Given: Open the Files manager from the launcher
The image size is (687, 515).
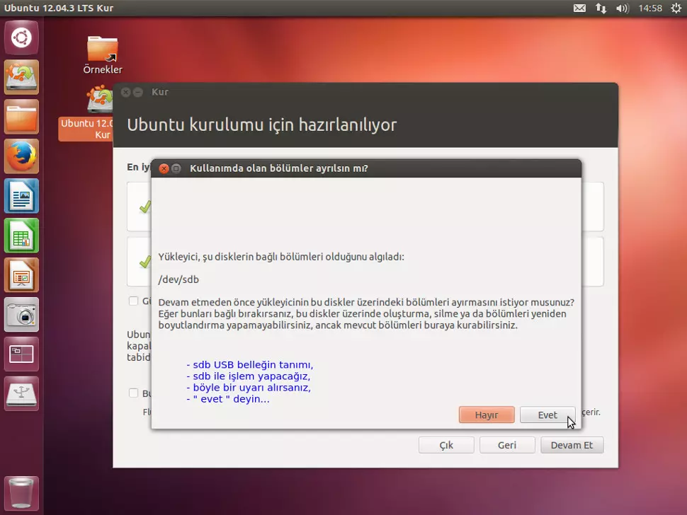Looking at the screenshot, I should 21,117.
